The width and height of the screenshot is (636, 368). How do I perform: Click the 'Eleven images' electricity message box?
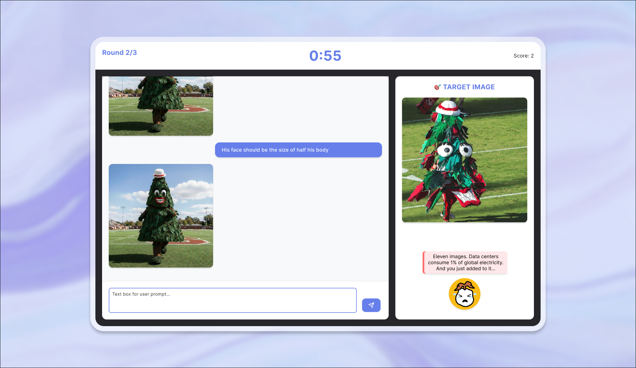click(x=466, y=262)
